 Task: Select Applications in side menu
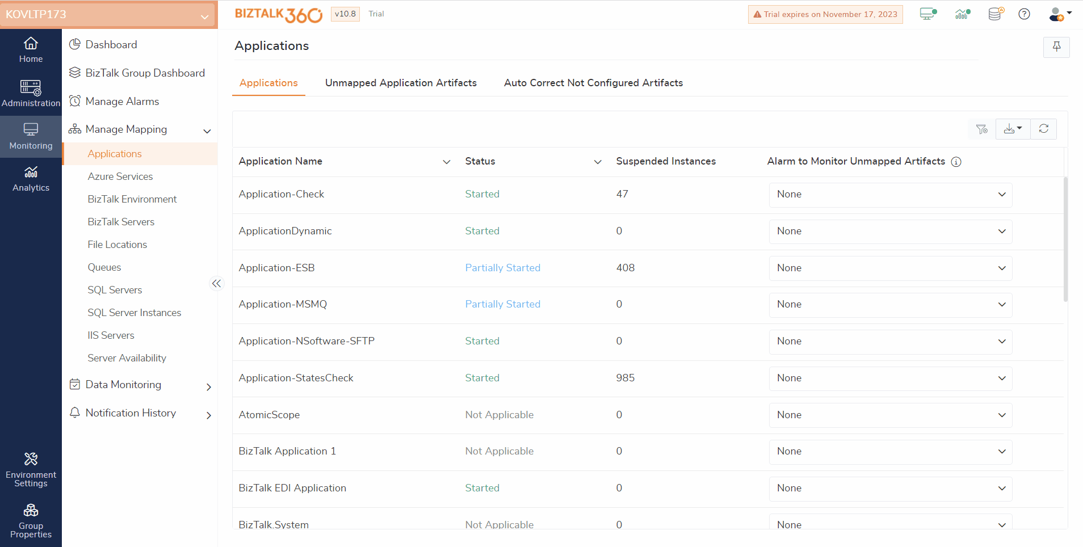click(x=140, y=154)
